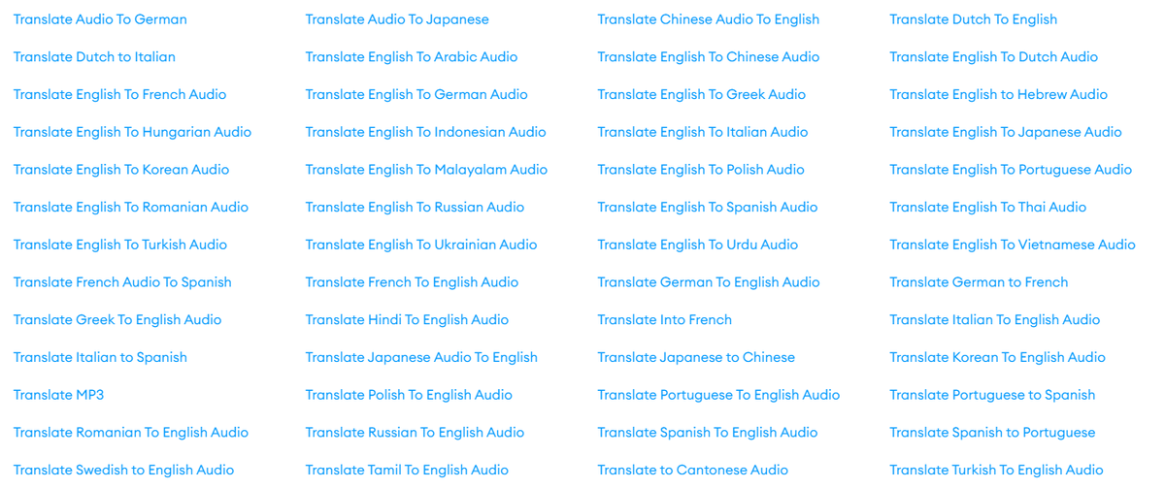This screenshot has width=1165, height=489.
Task: Open Translate English To Malayalam Audio
Action: coord(426,170)
